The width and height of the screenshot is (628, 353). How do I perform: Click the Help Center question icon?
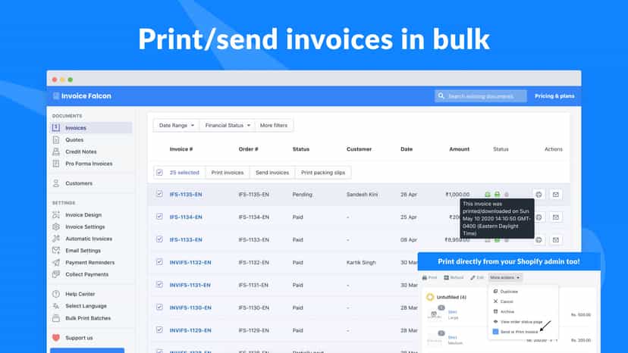click(x=56, y=294)
